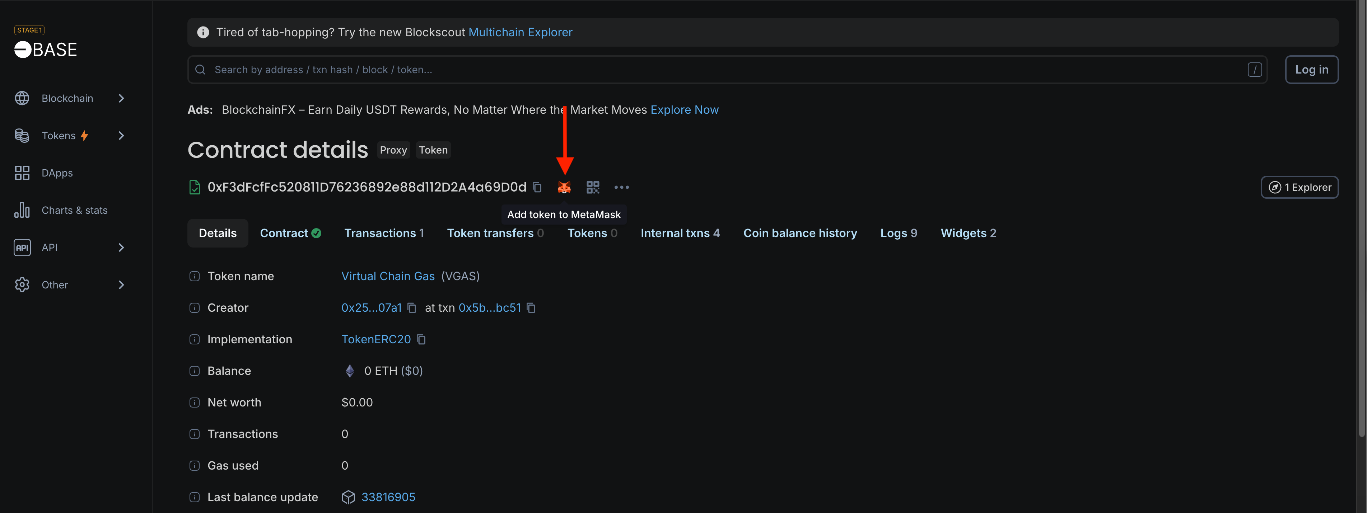Copy the contract address 0xF3dFcfFc...
The height and width of the screenshot is (513, 1367).
tap(537, 187)
